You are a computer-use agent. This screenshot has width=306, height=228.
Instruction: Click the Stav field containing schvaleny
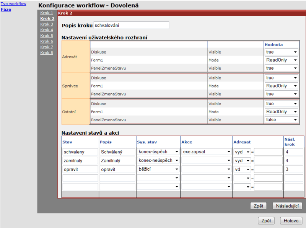[x=80, y=152]
